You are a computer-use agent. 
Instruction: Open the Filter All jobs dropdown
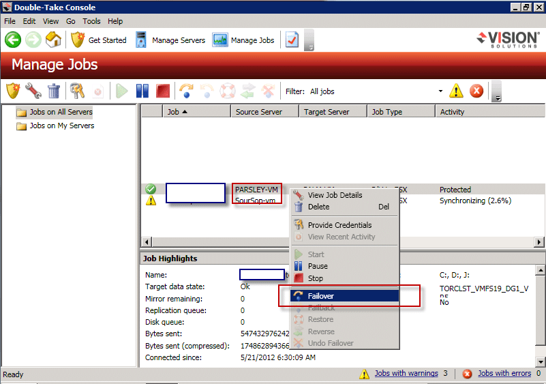click(x=440, y=91)
